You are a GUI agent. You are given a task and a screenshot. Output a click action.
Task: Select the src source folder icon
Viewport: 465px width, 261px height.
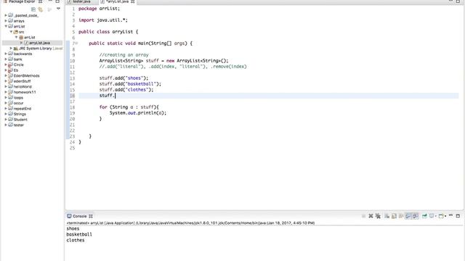click(16, 32)
